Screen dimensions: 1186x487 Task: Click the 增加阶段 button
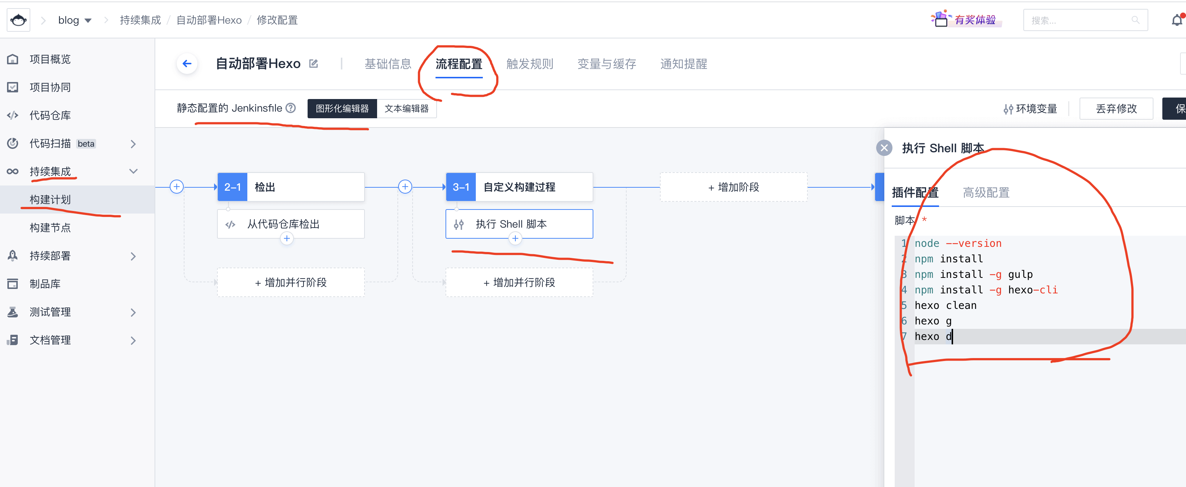coord(733,187)
